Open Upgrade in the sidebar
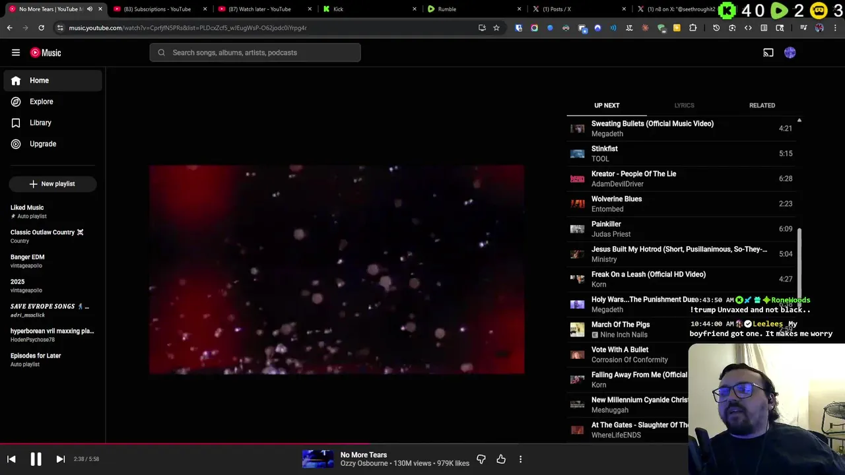This screenshot has width=845, height=475. pyautogui.click(x=53, y=144)
